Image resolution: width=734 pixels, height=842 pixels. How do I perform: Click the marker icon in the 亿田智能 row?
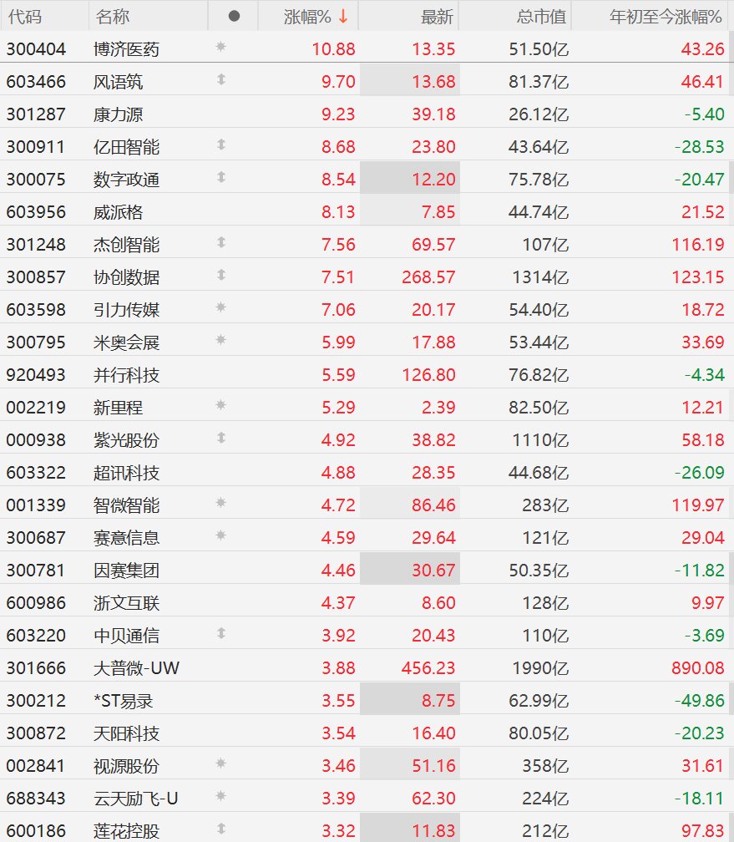point(220,145)
